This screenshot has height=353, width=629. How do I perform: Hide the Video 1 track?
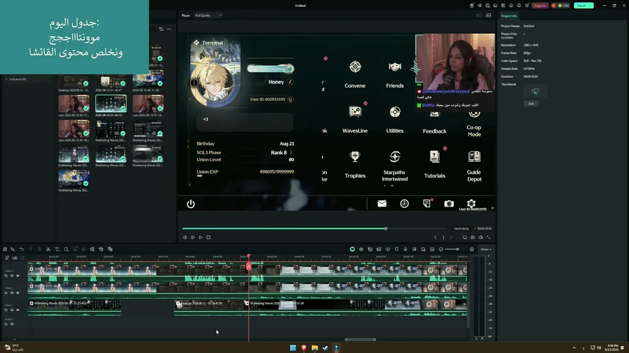pyautogui.click(x=18, y=310)
